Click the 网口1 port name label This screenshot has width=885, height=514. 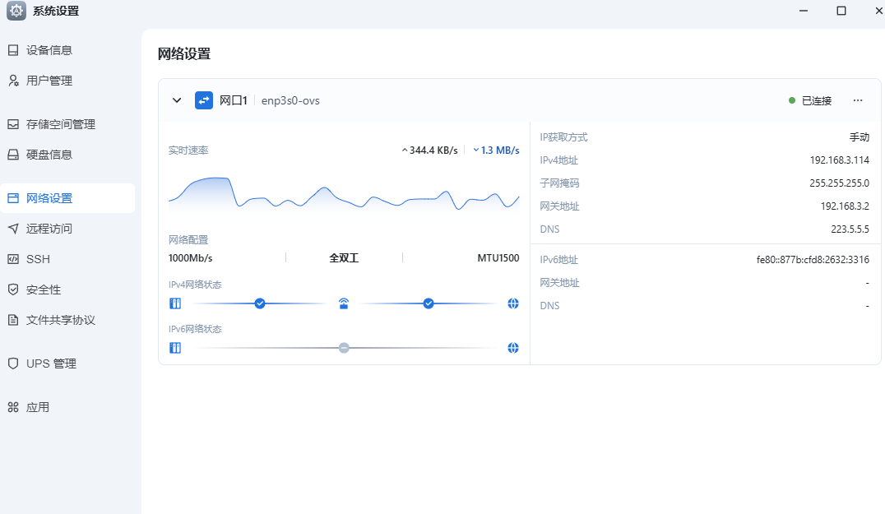tap(233, 100)
